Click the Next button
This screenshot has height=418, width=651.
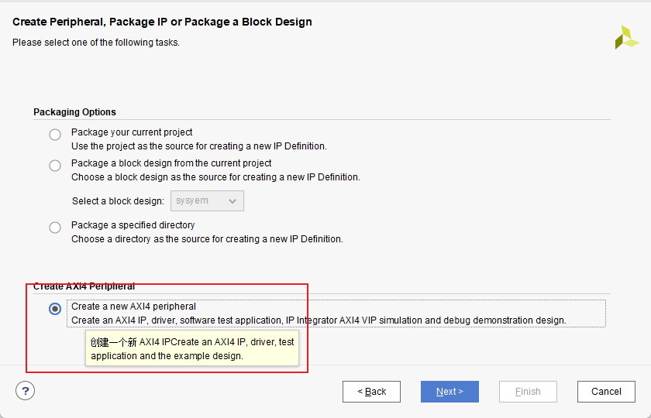point(449,392)
